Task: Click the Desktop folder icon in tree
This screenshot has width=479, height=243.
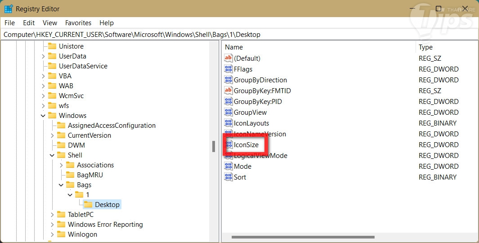Action: click(88, 204)
